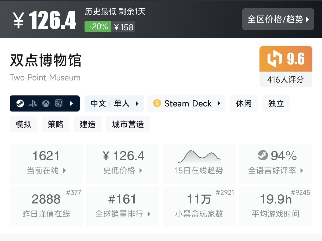
Task: Click the 历史最低 剩余1天 label
Action: click(x=115, y=12)
